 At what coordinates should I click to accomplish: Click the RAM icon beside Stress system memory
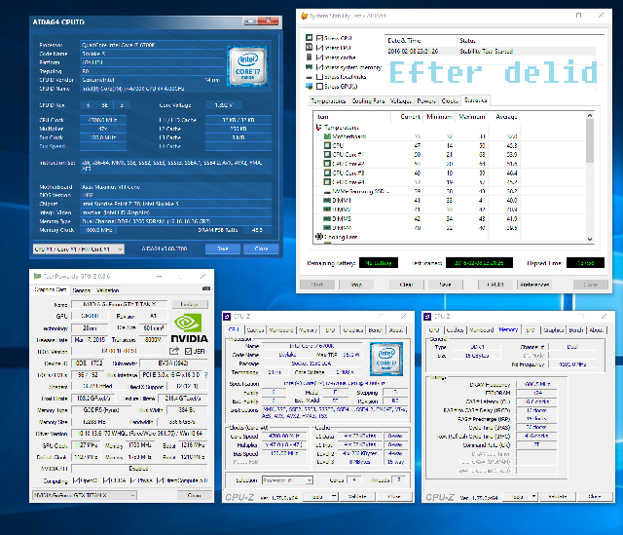(x=310, y=67)
